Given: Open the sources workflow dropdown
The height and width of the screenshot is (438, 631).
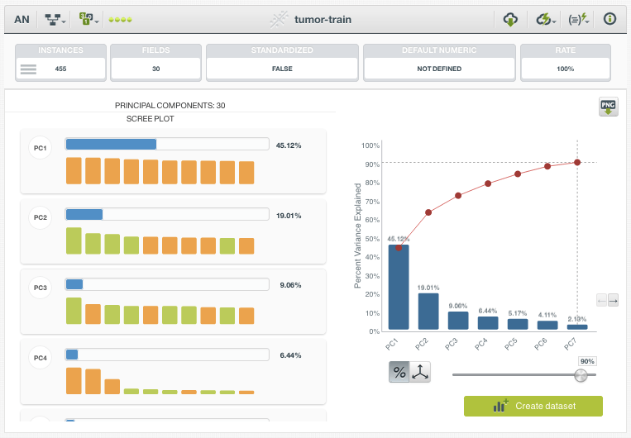Looking at the screenshot, I should (56, 18).
